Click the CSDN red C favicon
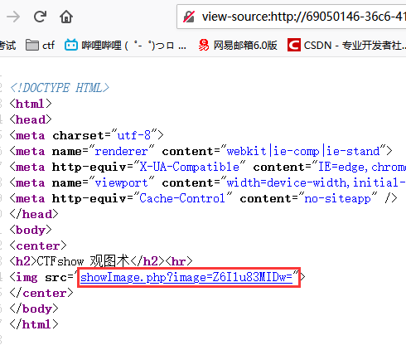This screenshot has width=406, height=350. [x=294, y=45]
